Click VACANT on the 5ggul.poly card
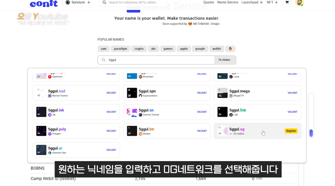335x186 pixels. (111, 131)
